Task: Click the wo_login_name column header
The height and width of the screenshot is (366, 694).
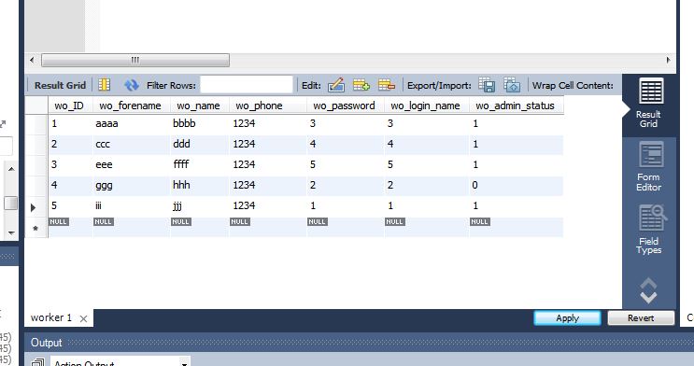Action: tap(426, 106)
